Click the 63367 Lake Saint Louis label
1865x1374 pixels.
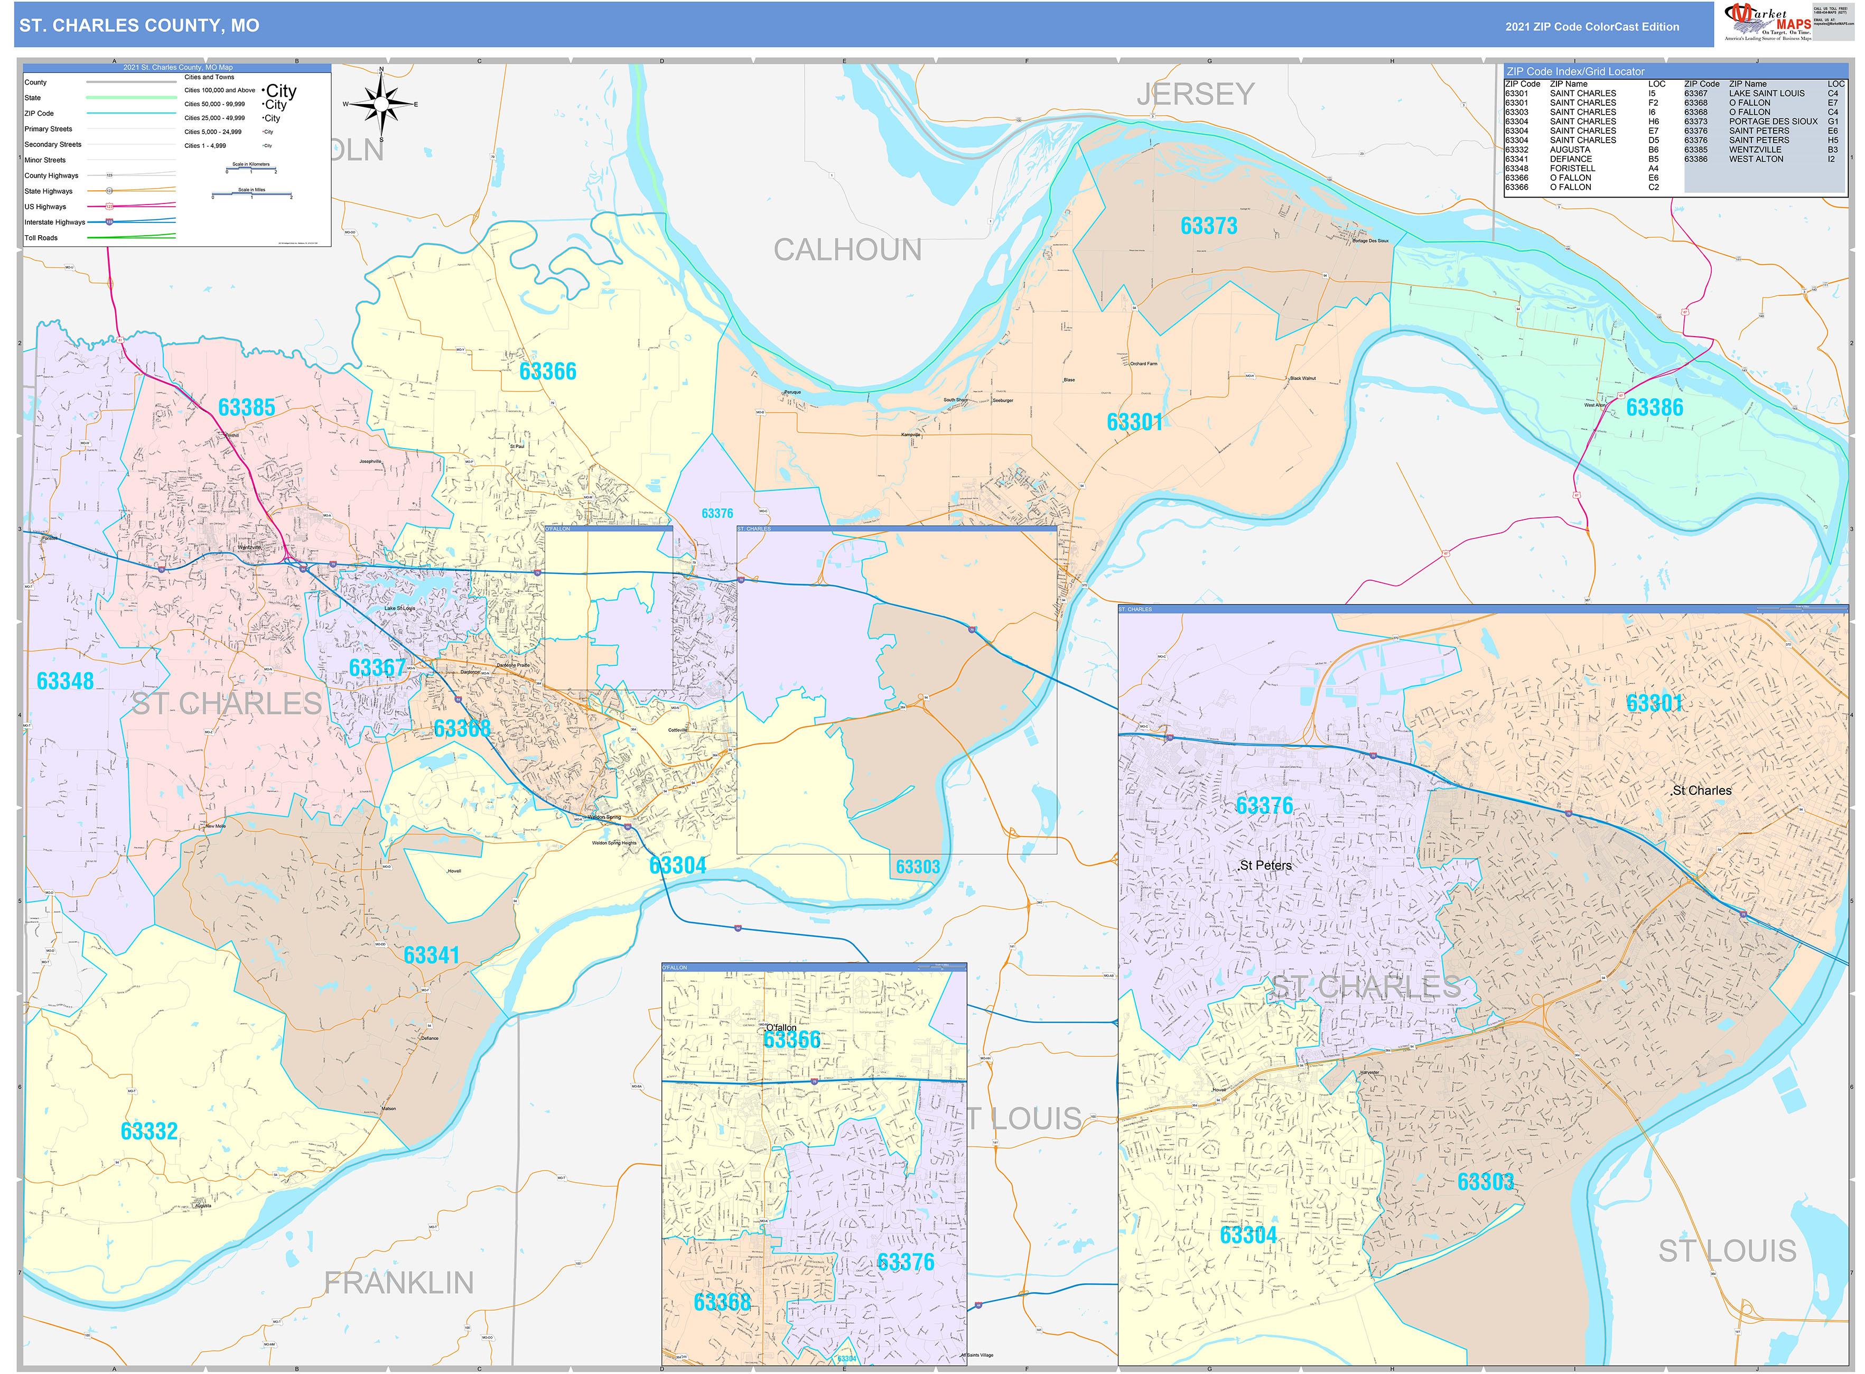[377, 668]
